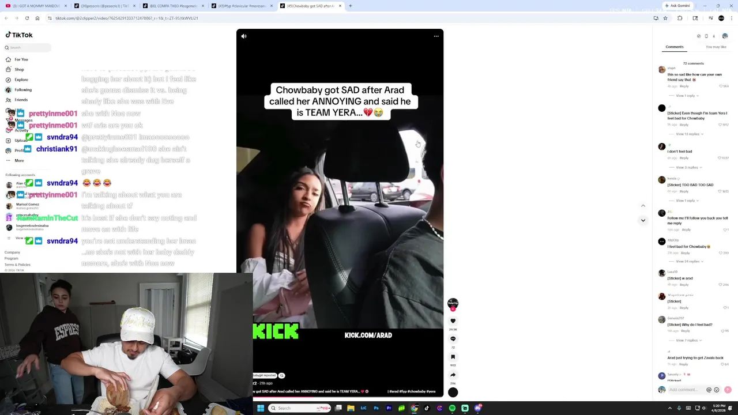The width and height of the screenshot is (738, 415).
Task: Expand View 3 replies thread
Action: click(x=688, y=167)
